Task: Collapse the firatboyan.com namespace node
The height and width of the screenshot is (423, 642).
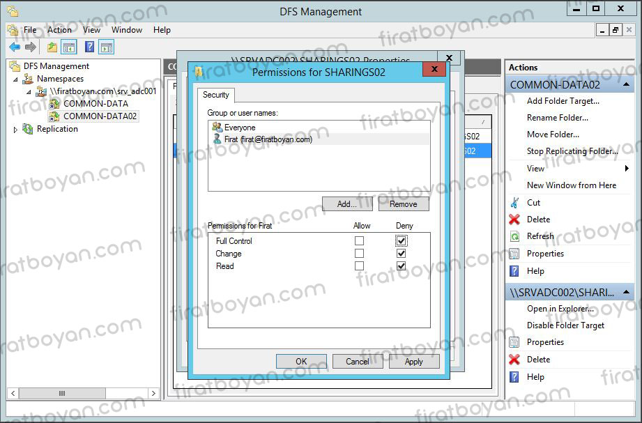Action: [x=29, y=92]
